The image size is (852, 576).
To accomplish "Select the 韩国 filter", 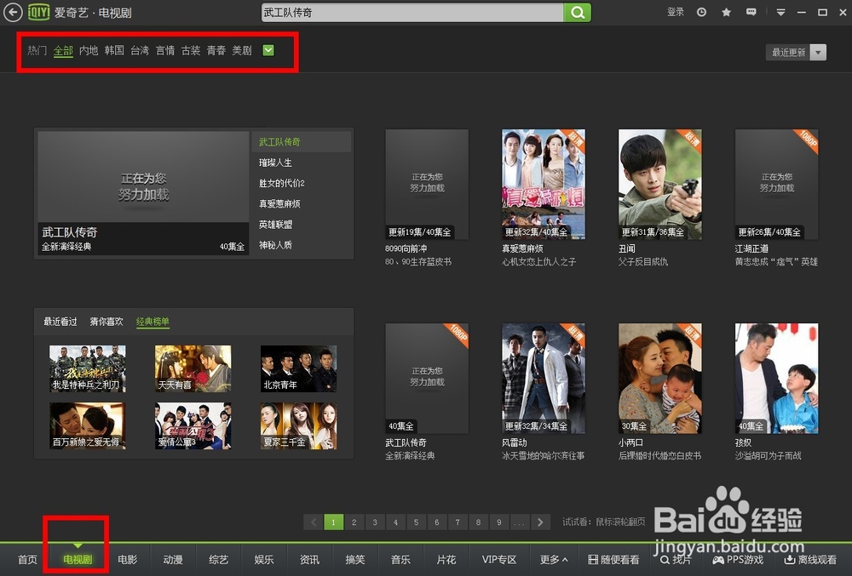I will (114, 50).
